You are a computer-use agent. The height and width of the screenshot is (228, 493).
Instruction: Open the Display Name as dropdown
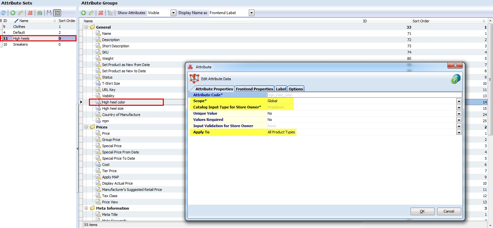(251, 13)
